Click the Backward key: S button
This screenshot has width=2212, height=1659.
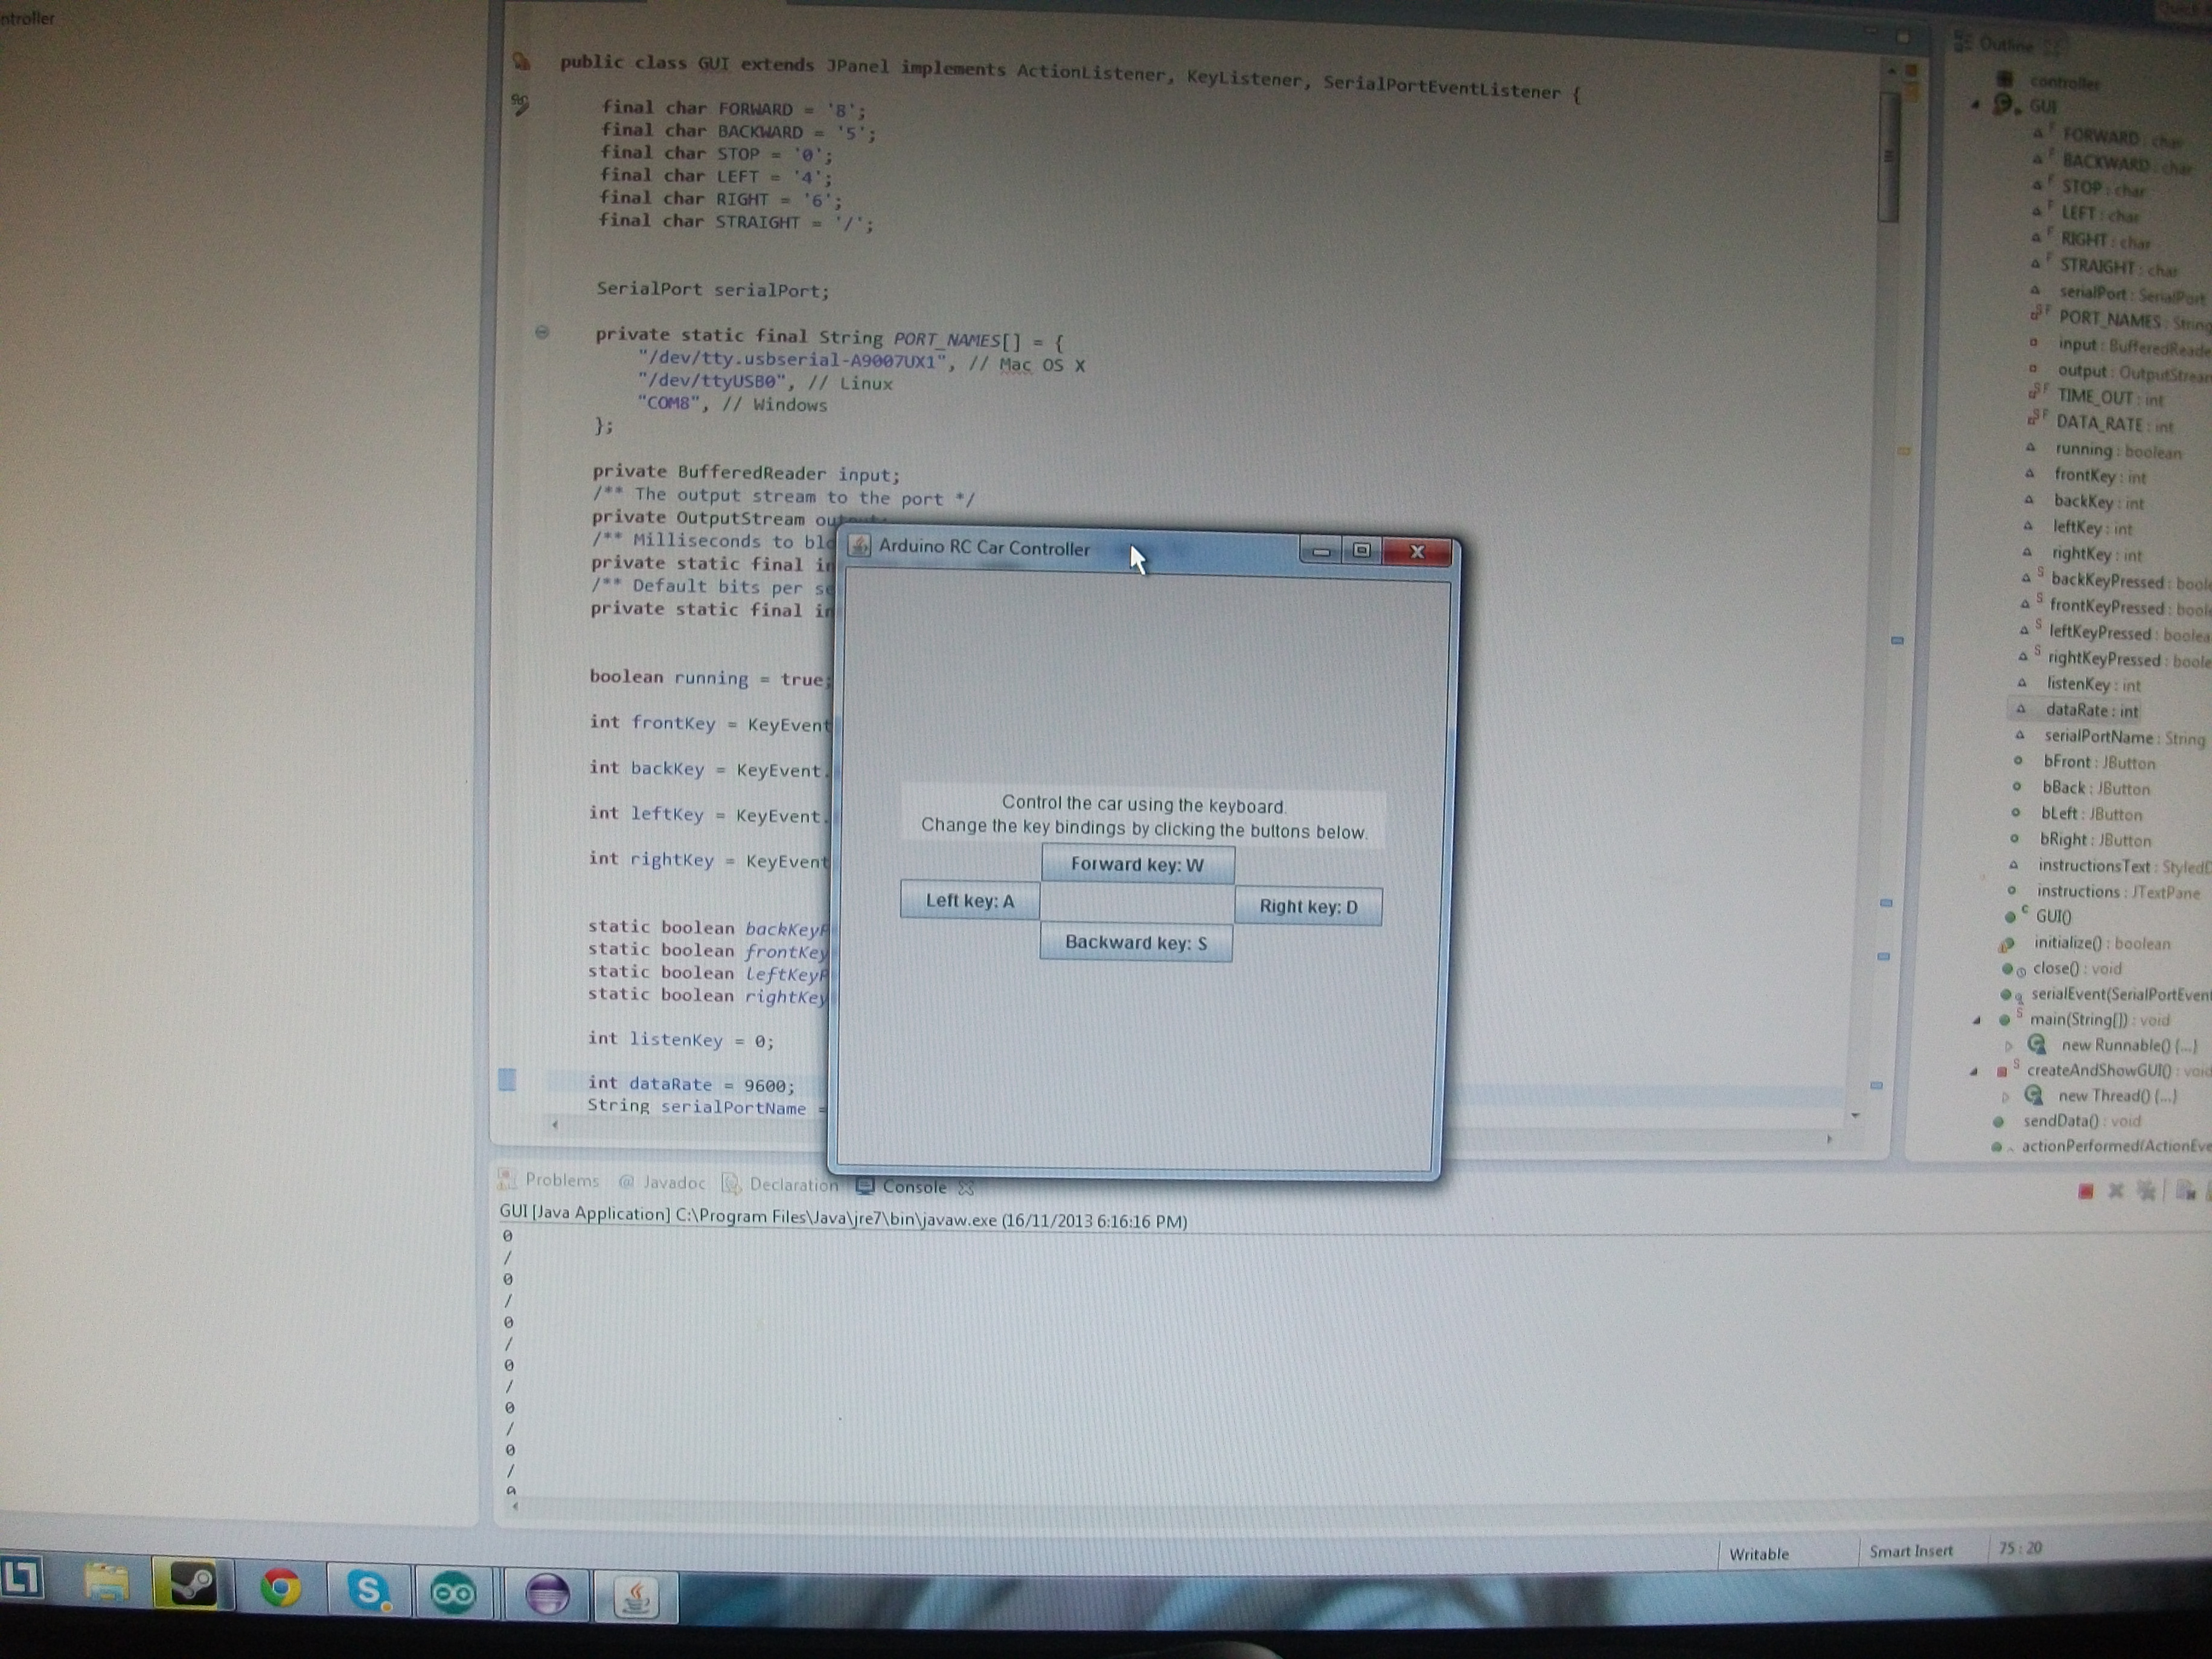point(1136,943)
